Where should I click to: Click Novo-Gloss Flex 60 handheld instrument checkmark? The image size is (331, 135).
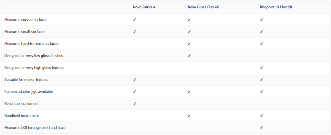pos(189,116)
